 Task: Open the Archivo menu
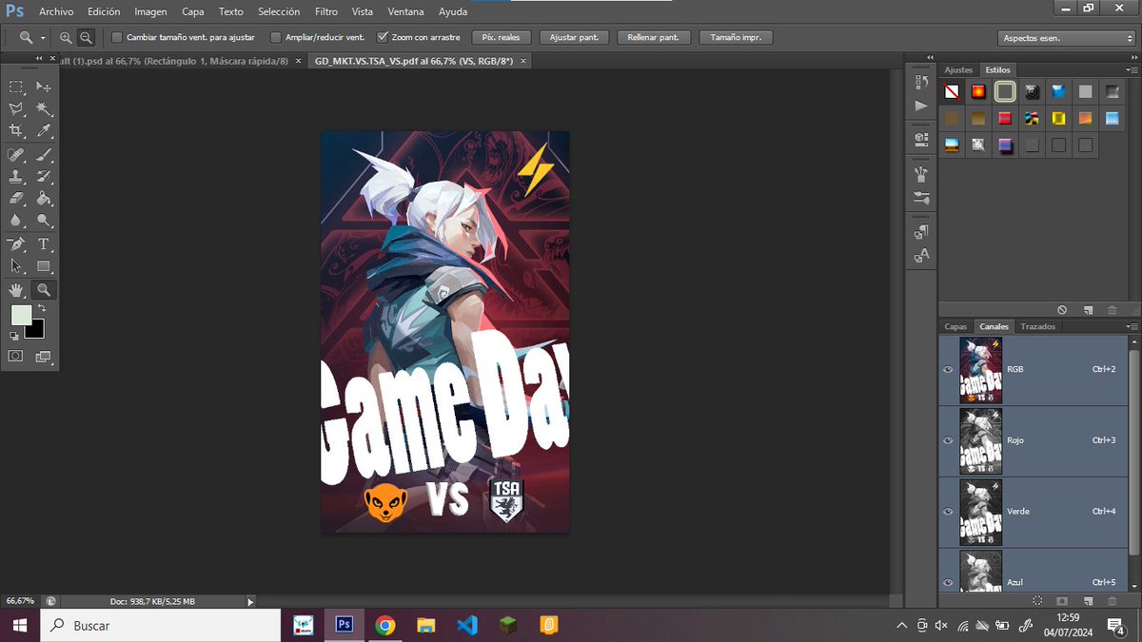point(56,11)
